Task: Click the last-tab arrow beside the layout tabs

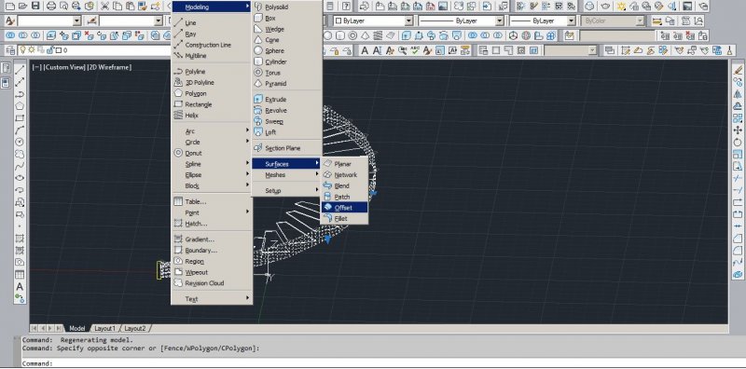Action: (x=59, y=329)
